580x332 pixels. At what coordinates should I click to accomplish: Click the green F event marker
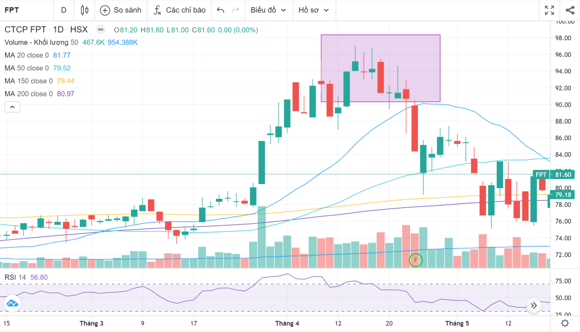point(416,260)
